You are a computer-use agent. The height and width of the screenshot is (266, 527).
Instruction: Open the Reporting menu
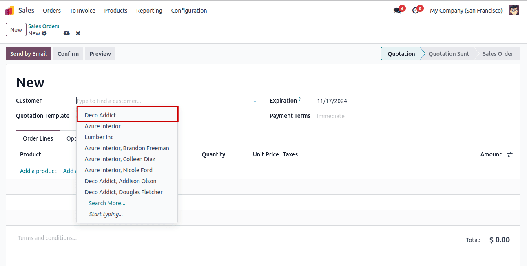(149, 11)
